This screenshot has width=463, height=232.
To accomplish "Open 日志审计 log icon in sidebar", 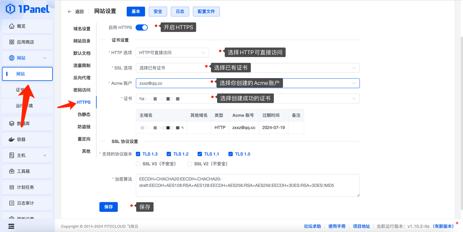I will pyautogui.click(x=12, y=203).
